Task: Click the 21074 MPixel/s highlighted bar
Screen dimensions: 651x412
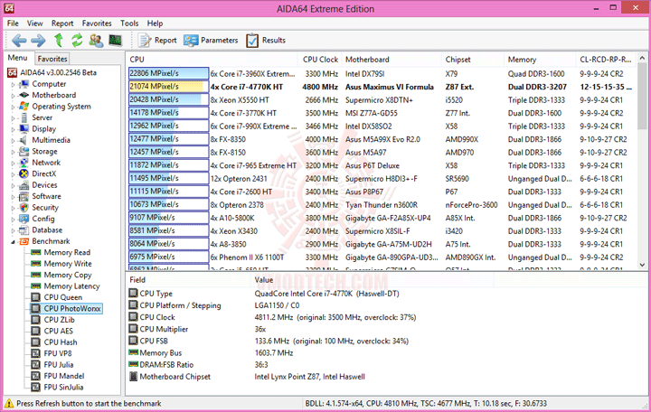Action: click(168, 87)
